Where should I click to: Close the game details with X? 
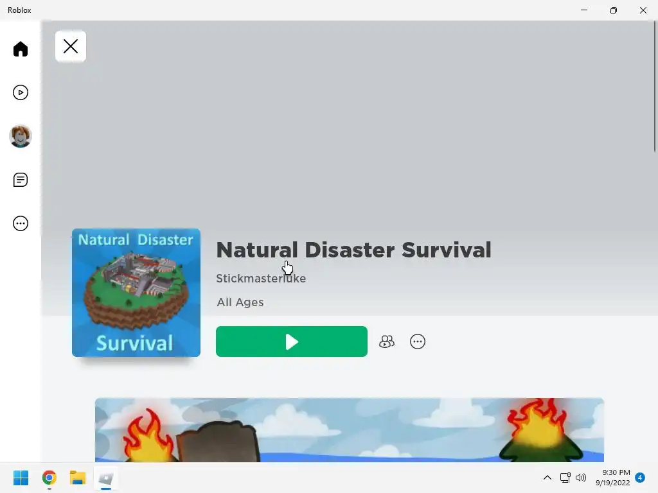(x=71, y=46)
